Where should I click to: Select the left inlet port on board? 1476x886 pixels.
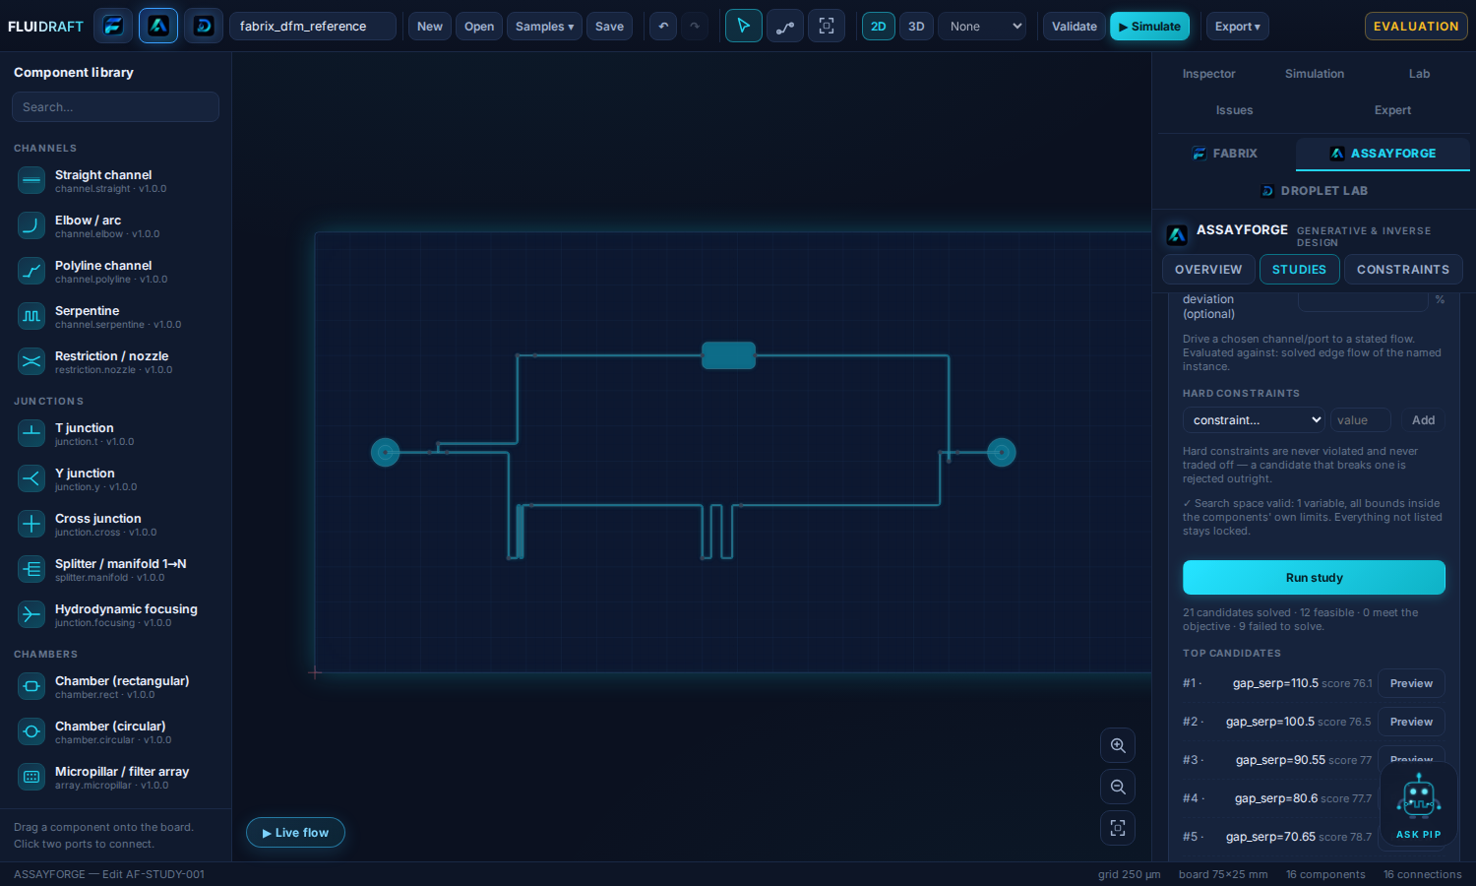point(385,452)
